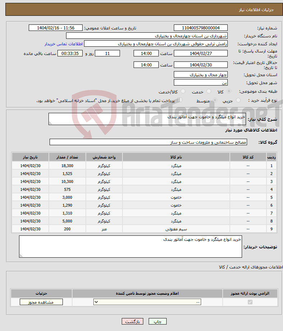Screen dimensions: 283x331
Task: Click the response deadline date 1404/02/27
Action: (201, 53)
